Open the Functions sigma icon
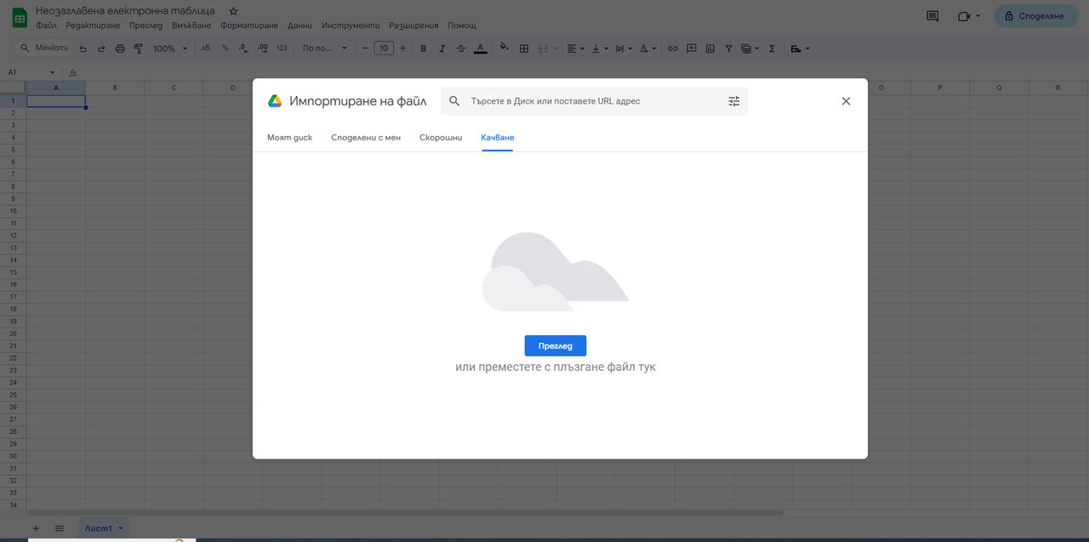 (x=772, y=48)
